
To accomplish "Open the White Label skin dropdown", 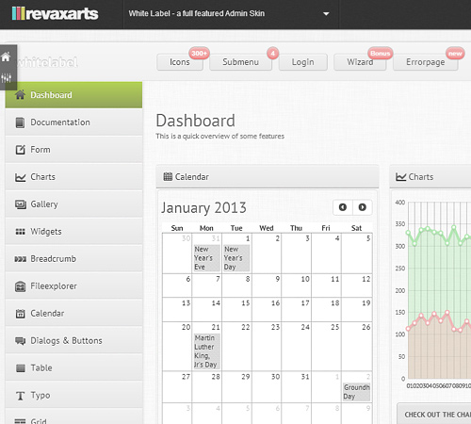I will 232,14.
